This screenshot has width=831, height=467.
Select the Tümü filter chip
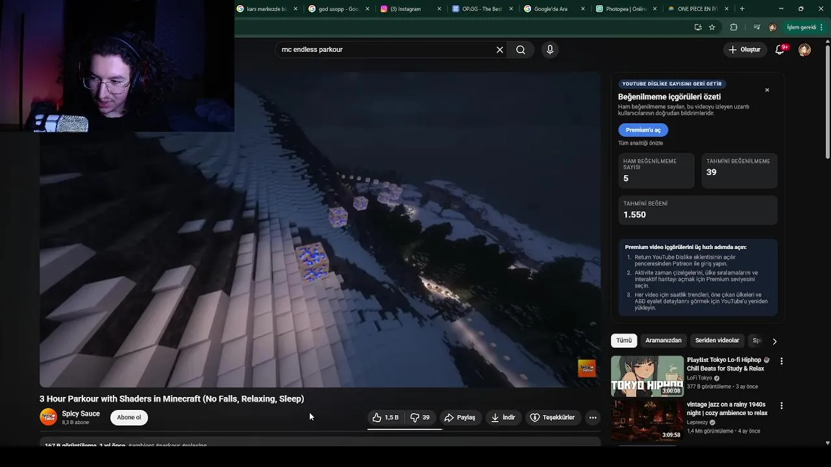tap(624, 341)
